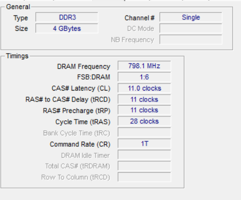This screenshot has height=200, width=241.
Task: Click the DRAM Frequency label text
Action: 84,67
